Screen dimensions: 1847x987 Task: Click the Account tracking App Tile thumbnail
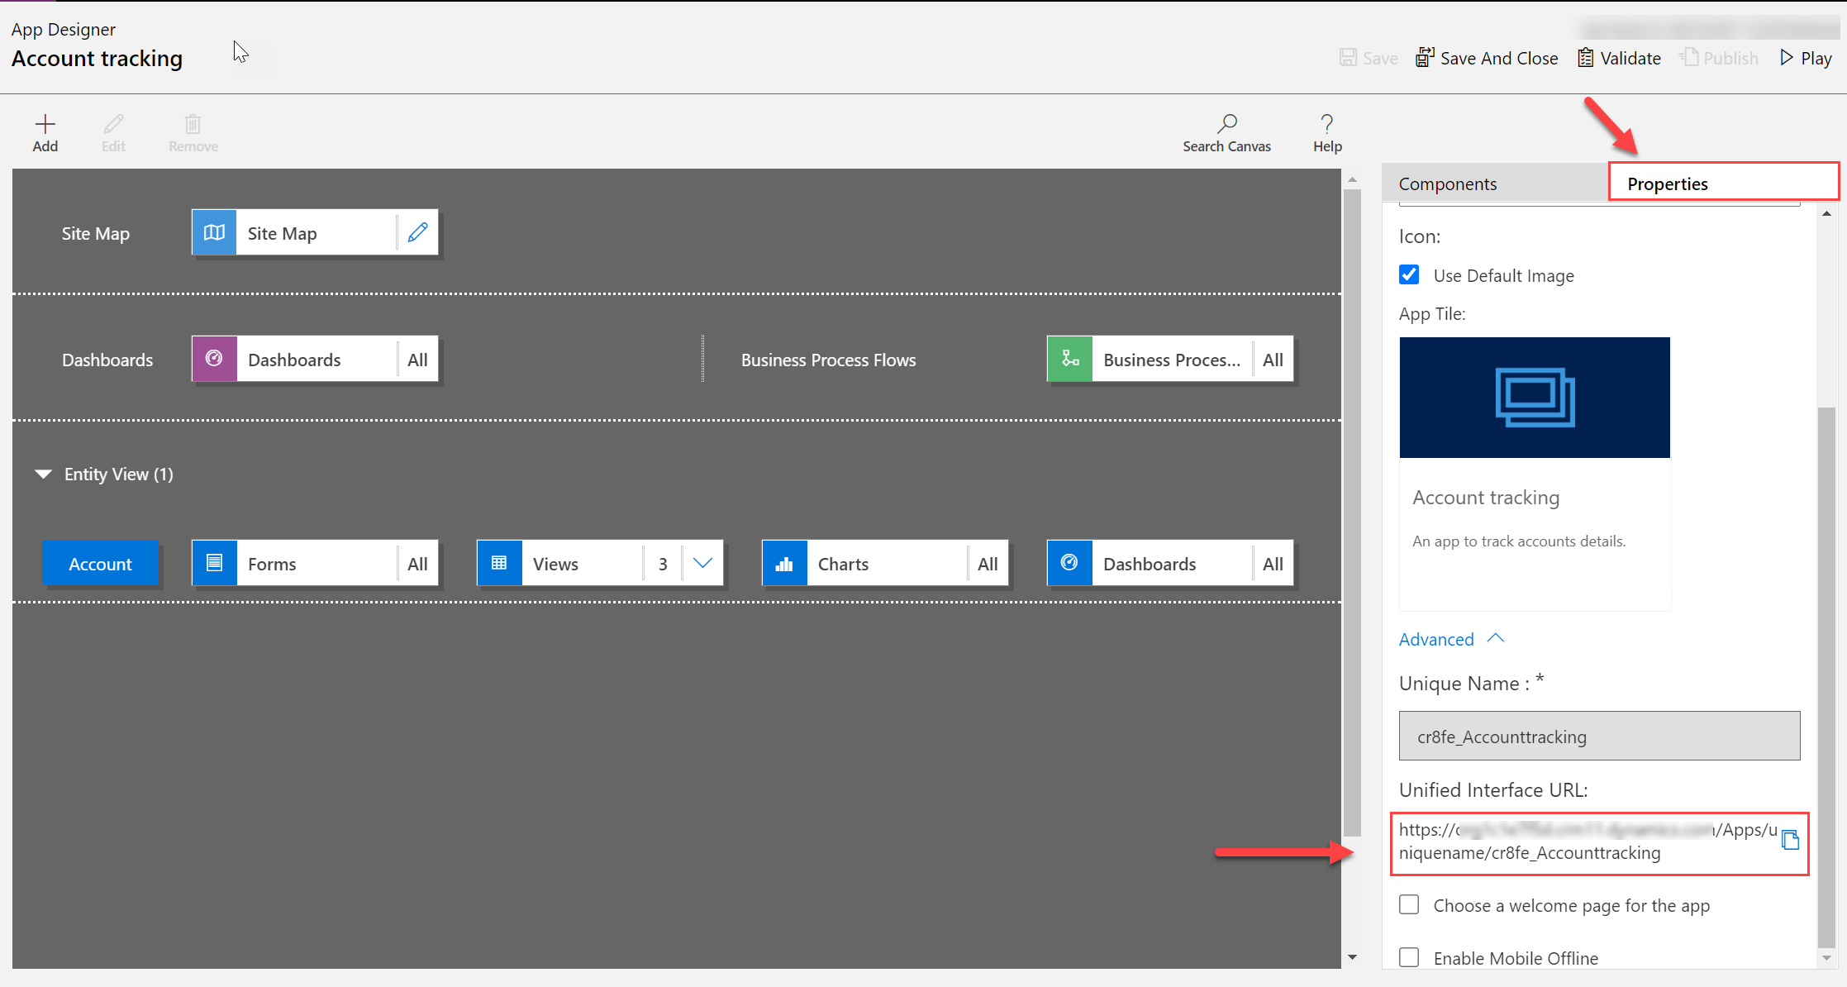(x=1535, y=397)
